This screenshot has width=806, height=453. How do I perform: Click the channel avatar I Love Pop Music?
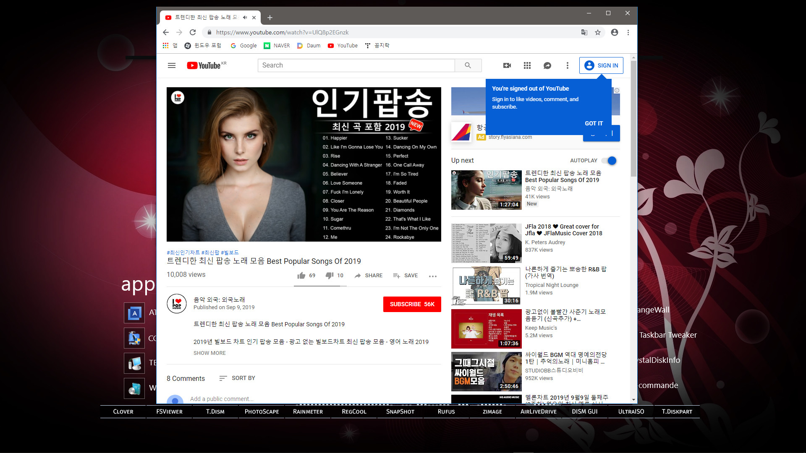click(177, 304)
